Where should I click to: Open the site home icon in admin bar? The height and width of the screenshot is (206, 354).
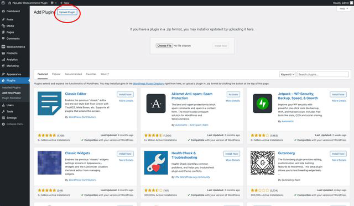pyautogui.click(x=9, y=3)
